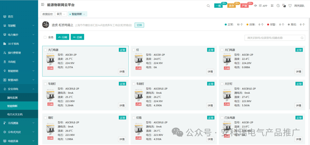Collapse 安全用电 menu using its up chevron

click(33, 89)
